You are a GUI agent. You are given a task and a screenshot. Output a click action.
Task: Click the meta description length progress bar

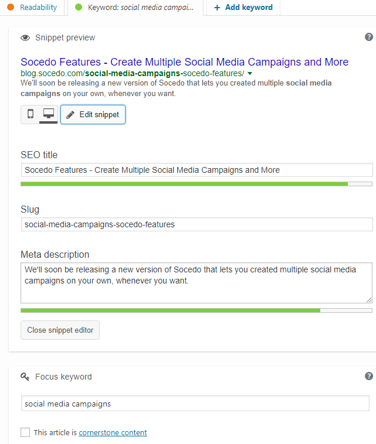[x=197, y=310]
